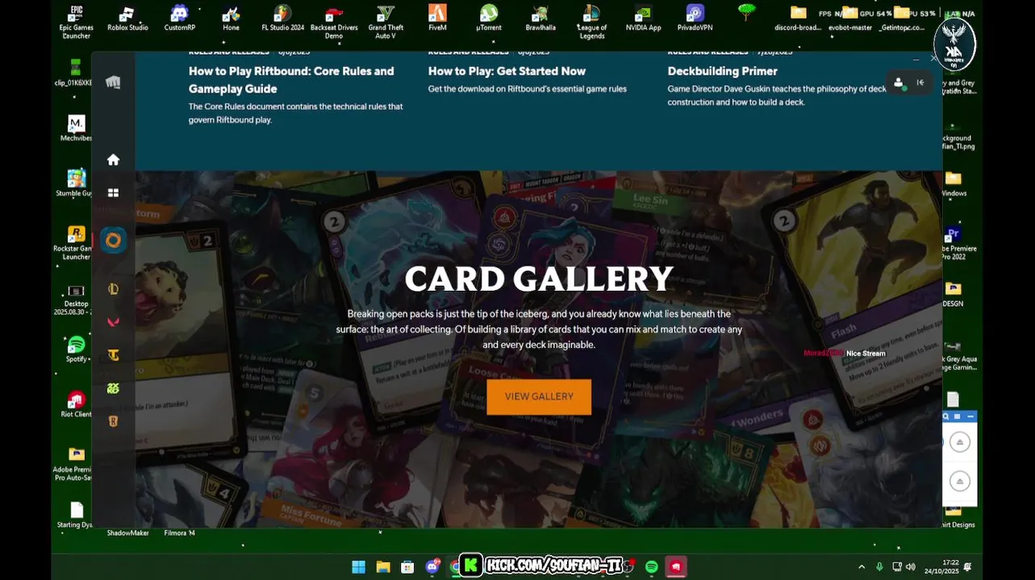Open Riot Client desktop shortcut
The height and width of the screenshot is (580, 1035).
click(76, 404)
